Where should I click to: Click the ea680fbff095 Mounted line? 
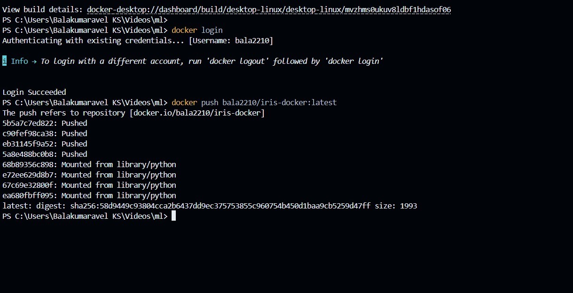[x=89, y=195]
